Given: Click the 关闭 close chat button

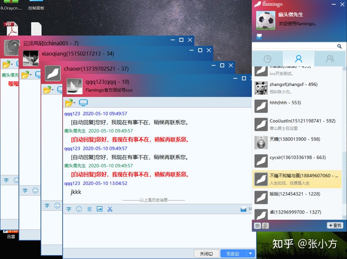Looking at the screenshot, I should 207,253.
